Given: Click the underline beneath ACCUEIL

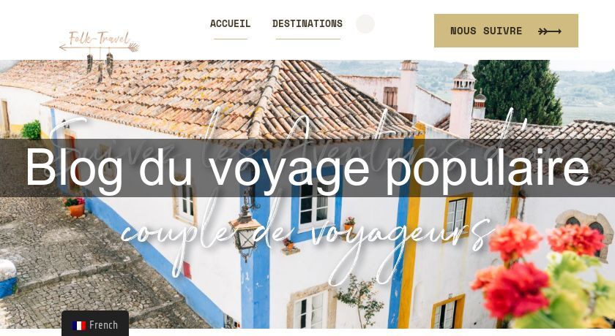Looking at the screenshot, I should coord(231,39).
